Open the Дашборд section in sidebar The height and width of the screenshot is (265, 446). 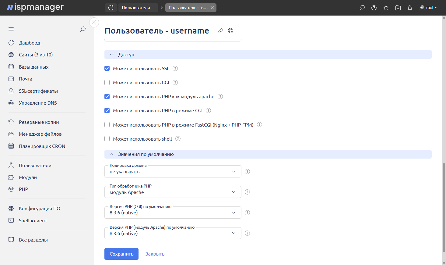point(30,43)
